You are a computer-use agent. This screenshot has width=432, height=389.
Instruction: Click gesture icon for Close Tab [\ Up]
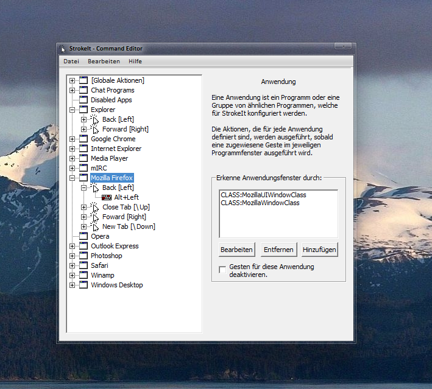tap(95, 207)
